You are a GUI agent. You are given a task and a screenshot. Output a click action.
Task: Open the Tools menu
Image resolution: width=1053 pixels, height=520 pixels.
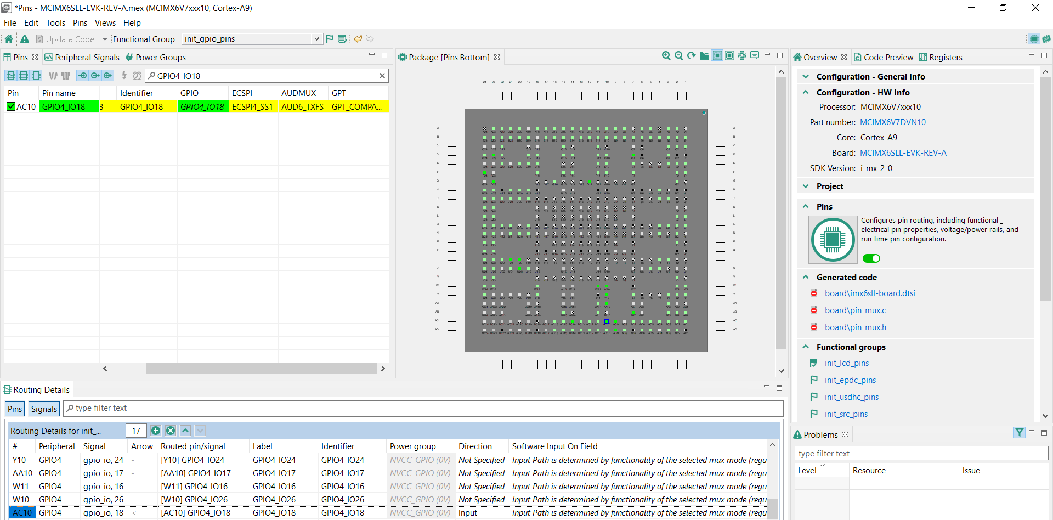pos(55,22)
